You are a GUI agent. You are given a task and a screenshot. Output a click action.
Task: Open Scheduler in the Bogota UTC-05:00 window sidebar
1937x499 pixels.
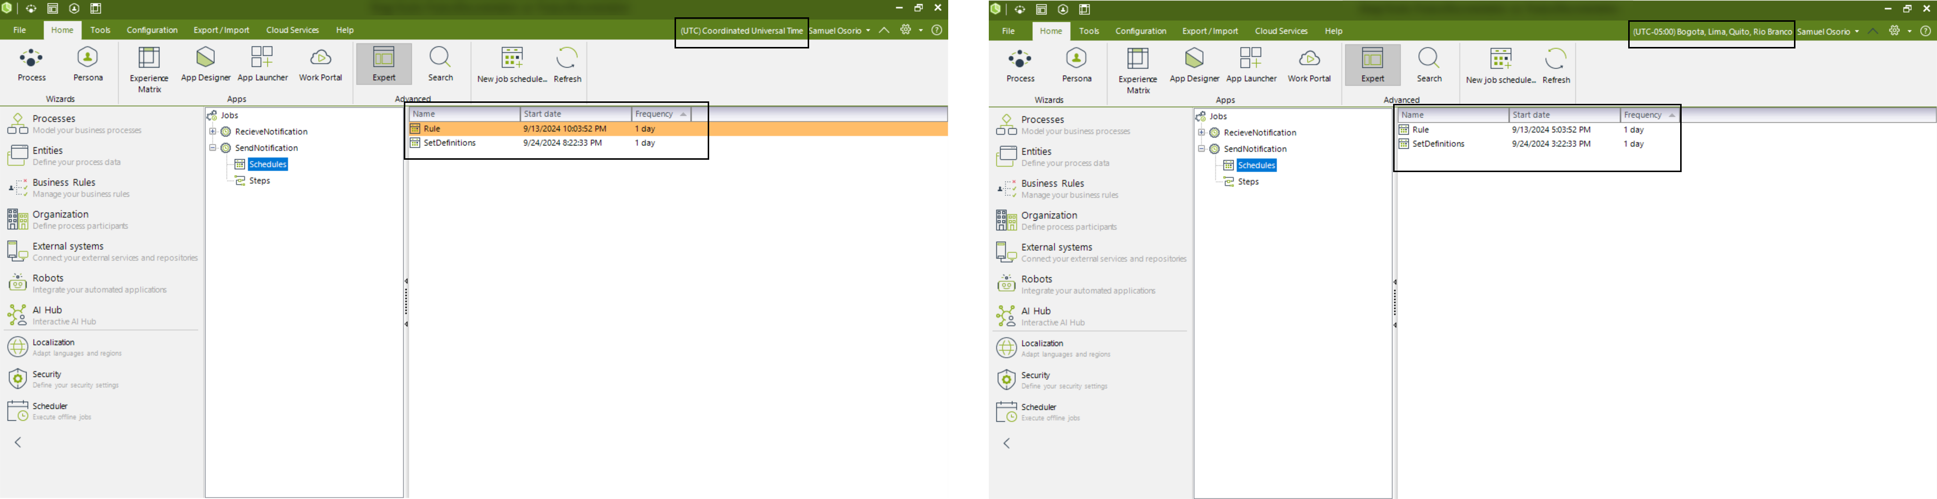click(1090, 412)
